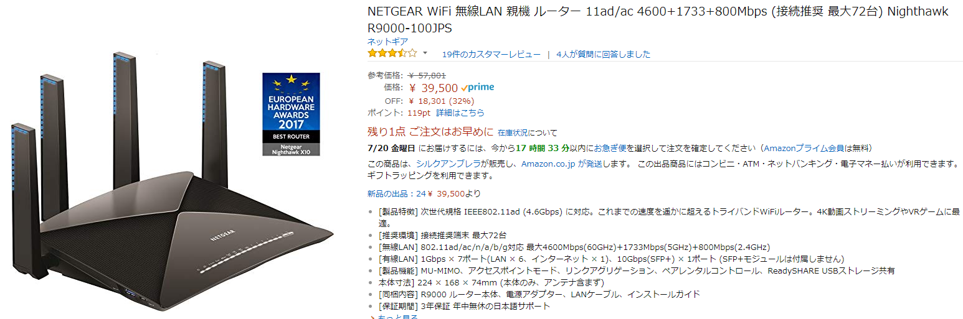The height and width of the screenshot is (319, 963).
Task: Click the star rating icons
Action: pos(392,53)
